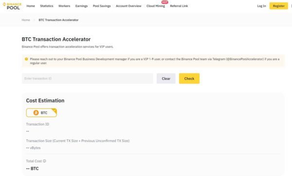This screenshot has width=292, height=176.
Task: Click the yellow Register button
Action: 278,6
